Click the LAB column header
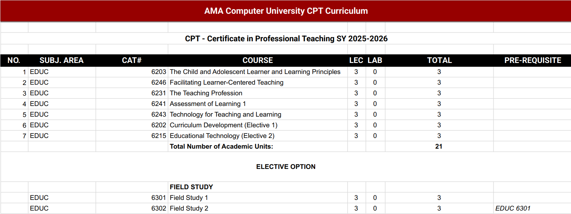Viewport: 571px width, 214px height. click(375, 61)
